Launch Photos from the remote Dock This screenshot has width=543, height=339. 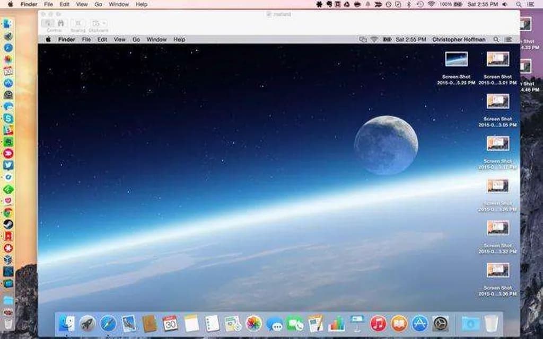pyautogui.click(x=254, y=323)
